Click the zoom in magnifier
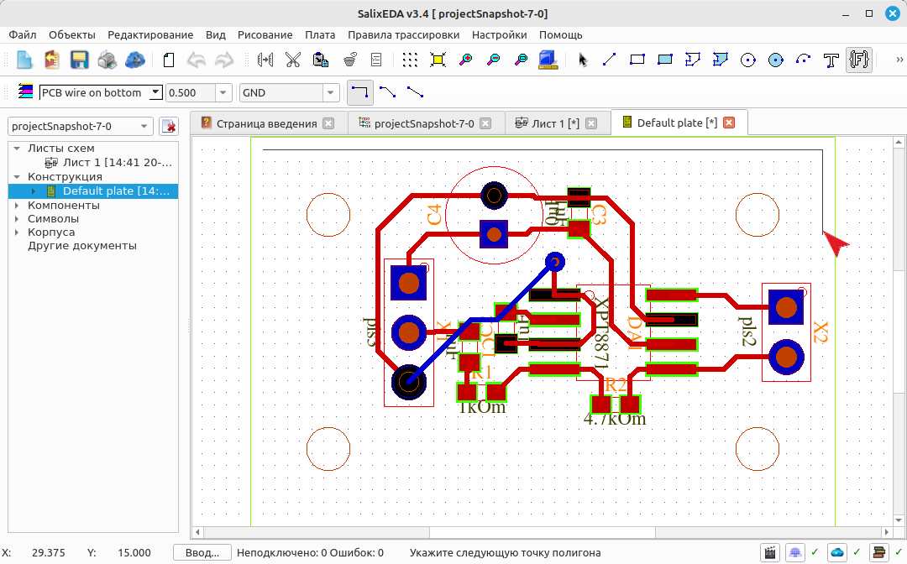Viewport: 907px width, 564px height. (465, 60)
